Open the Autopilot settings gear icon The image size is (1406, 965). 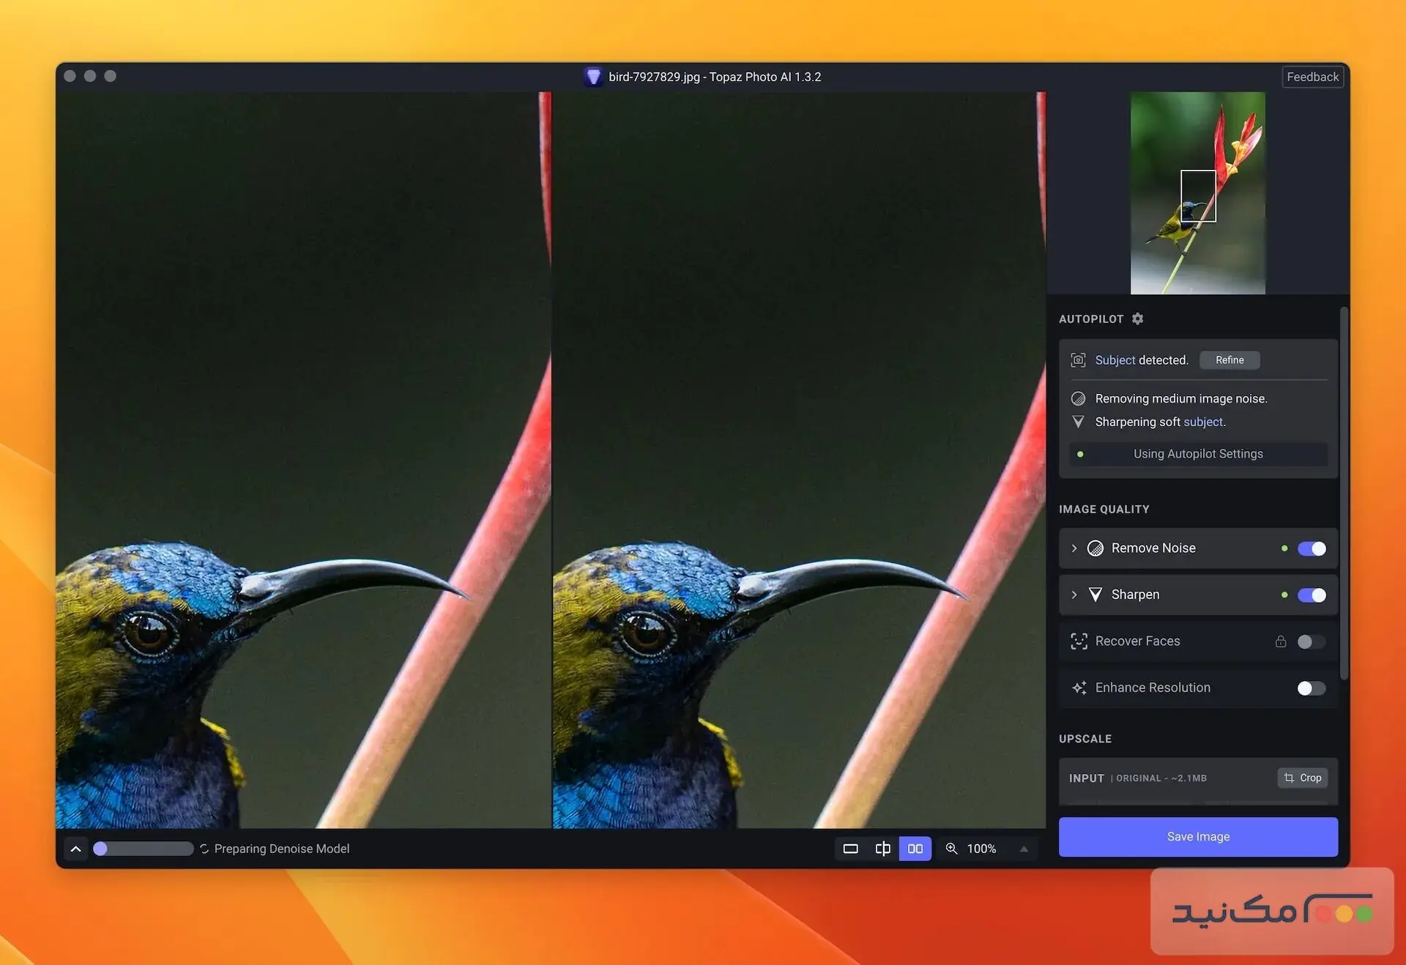pyautogui.click(x=1137, y=318)
